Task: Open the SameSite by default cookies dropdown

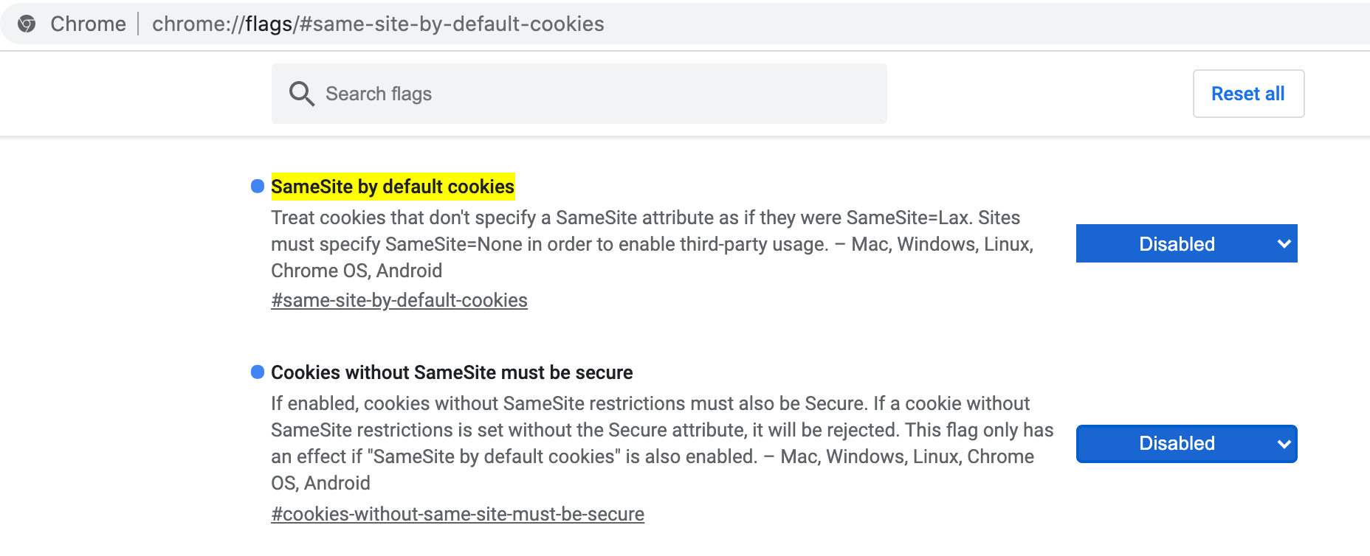Action: (x=1185, y=243)
